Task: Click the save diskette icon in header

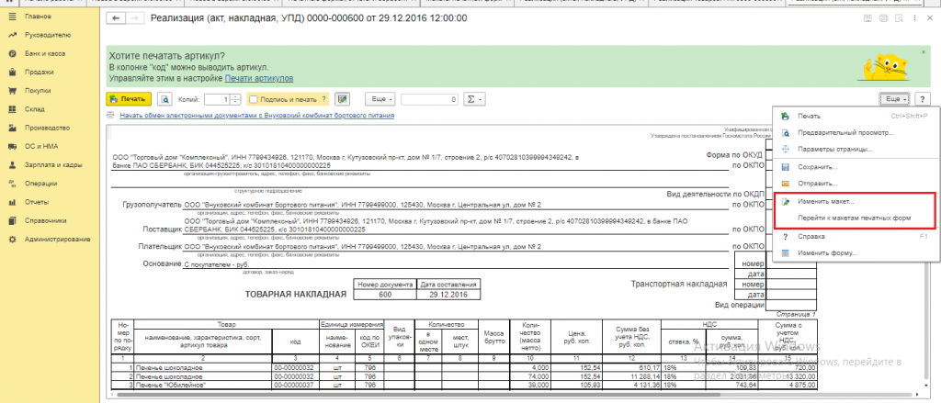Action: pos(867,18)
